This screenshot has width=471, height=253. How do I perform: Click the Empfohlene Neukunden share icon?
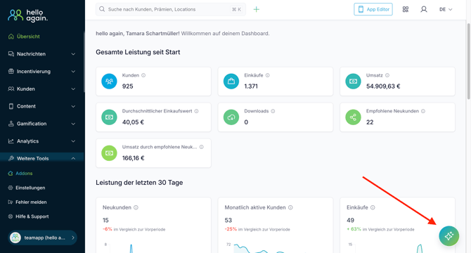click(x=353, y=117)
